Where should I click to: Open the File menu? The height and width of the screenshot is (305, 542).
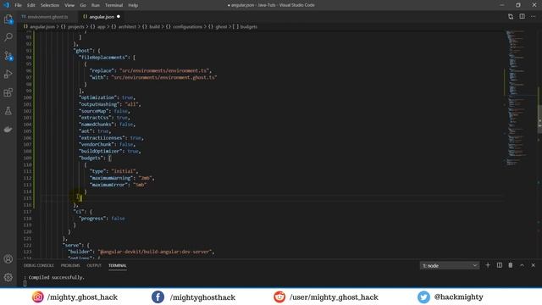[x=18, y=5]
